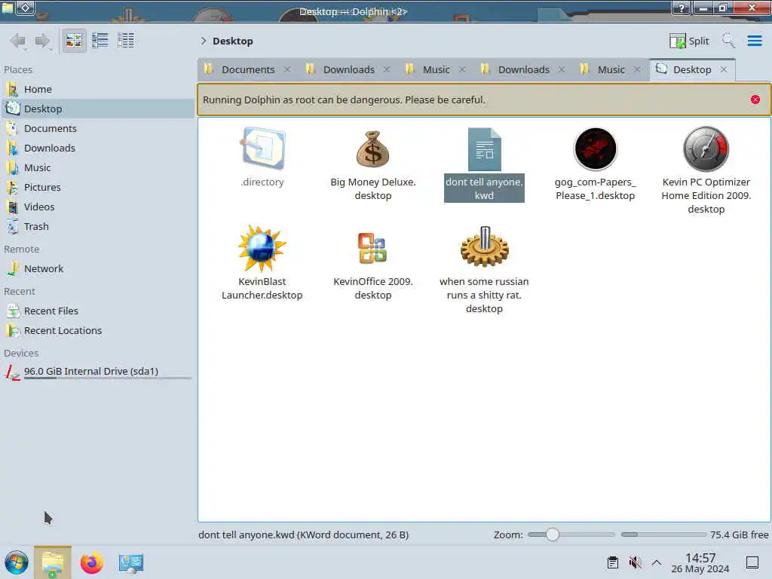Launch Firefox from the taskbar

[x=91, y=562]
